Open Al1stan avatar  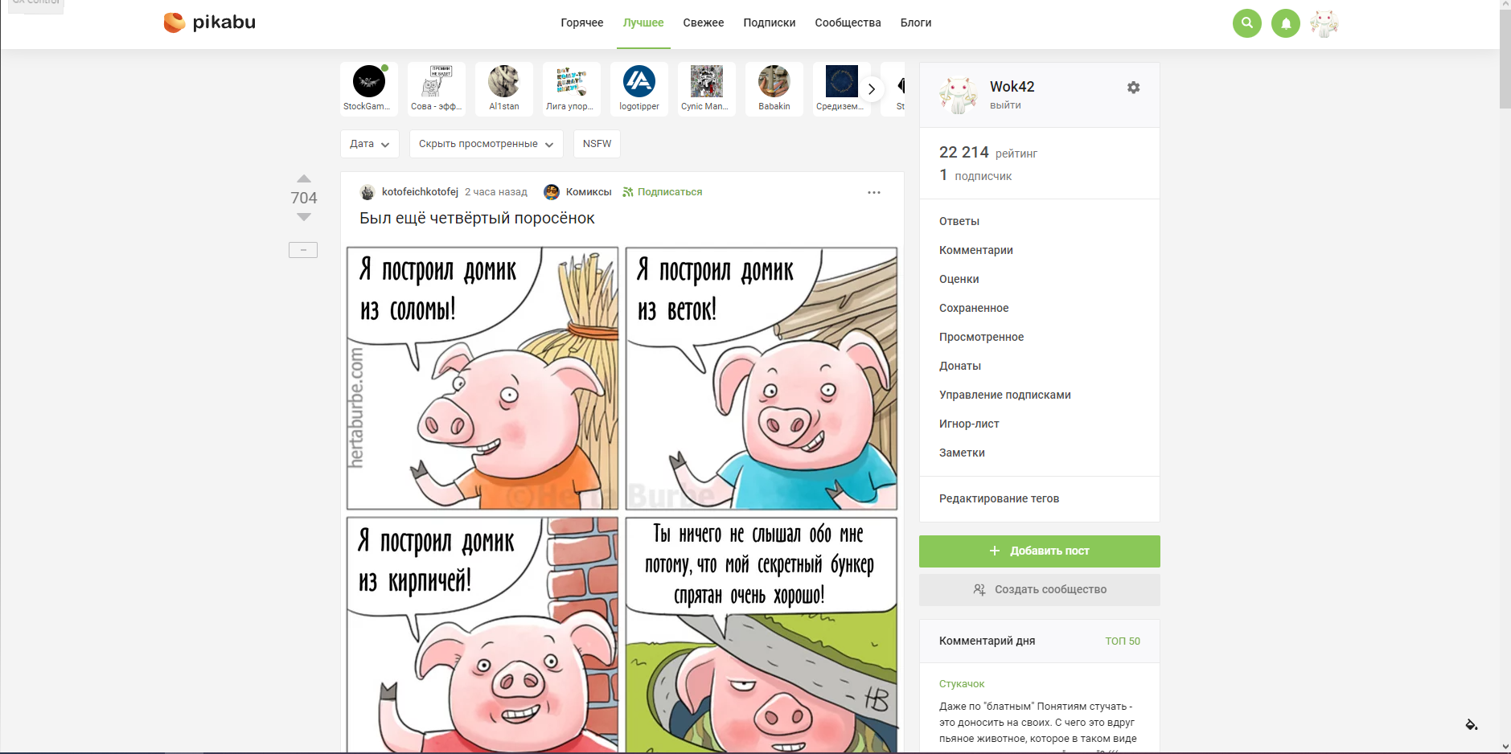point(504,81)
